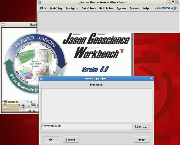Click the Cancel button
Screen dimensions: 180x145
(71, 140)
